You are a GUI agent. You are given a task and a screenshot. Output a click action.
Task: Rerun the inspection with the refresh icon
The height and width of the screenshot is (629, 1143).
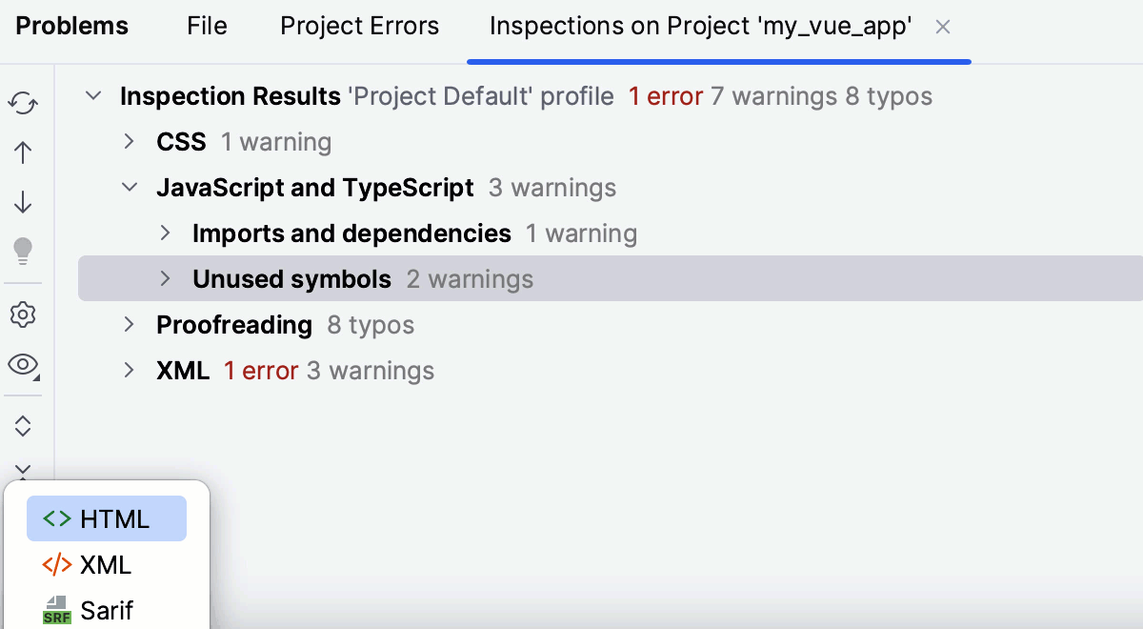point(23,103)
